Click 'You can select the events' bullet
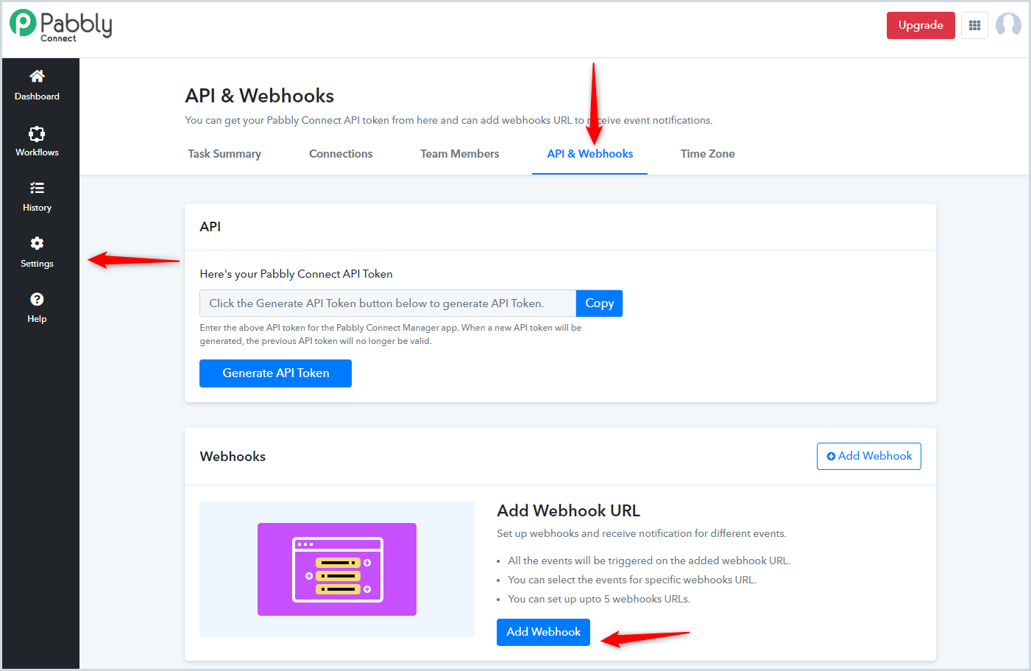Viewport: 1031px width, 671px height. [x=632, y=580]
